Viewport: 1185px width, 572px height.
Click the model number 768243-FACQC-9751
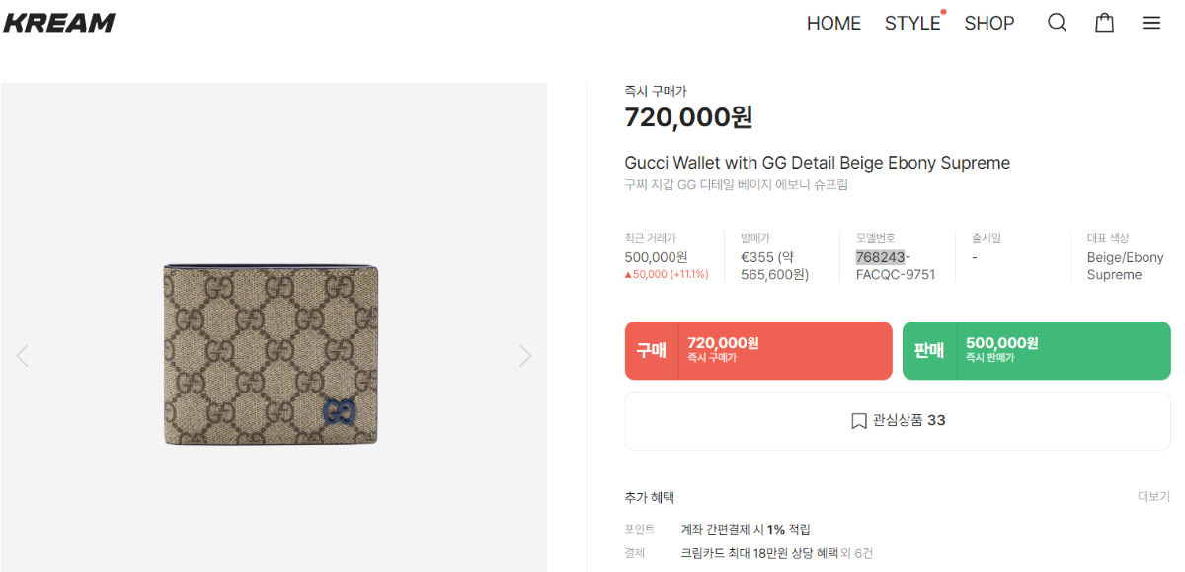tap(894, 266)
